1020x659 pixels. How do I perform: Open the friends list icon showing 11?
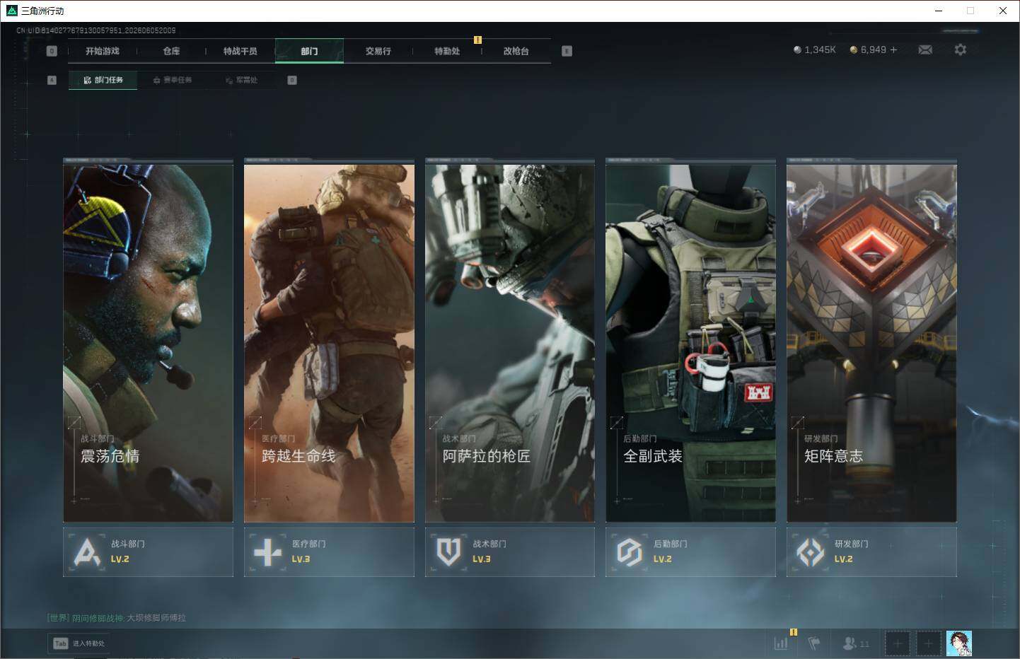coord(856,643)
